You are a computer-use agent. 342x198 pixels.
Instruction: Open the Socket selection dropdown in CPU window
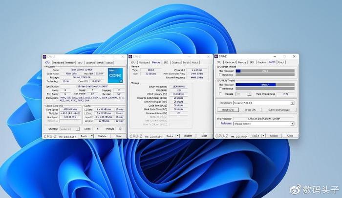tap(69, 129)
